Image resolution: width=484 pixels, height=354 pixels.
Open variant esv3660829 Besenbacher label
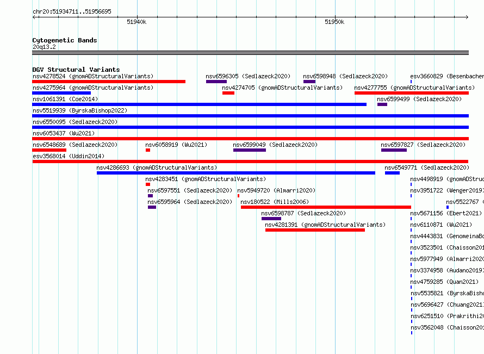pos(447,76)
